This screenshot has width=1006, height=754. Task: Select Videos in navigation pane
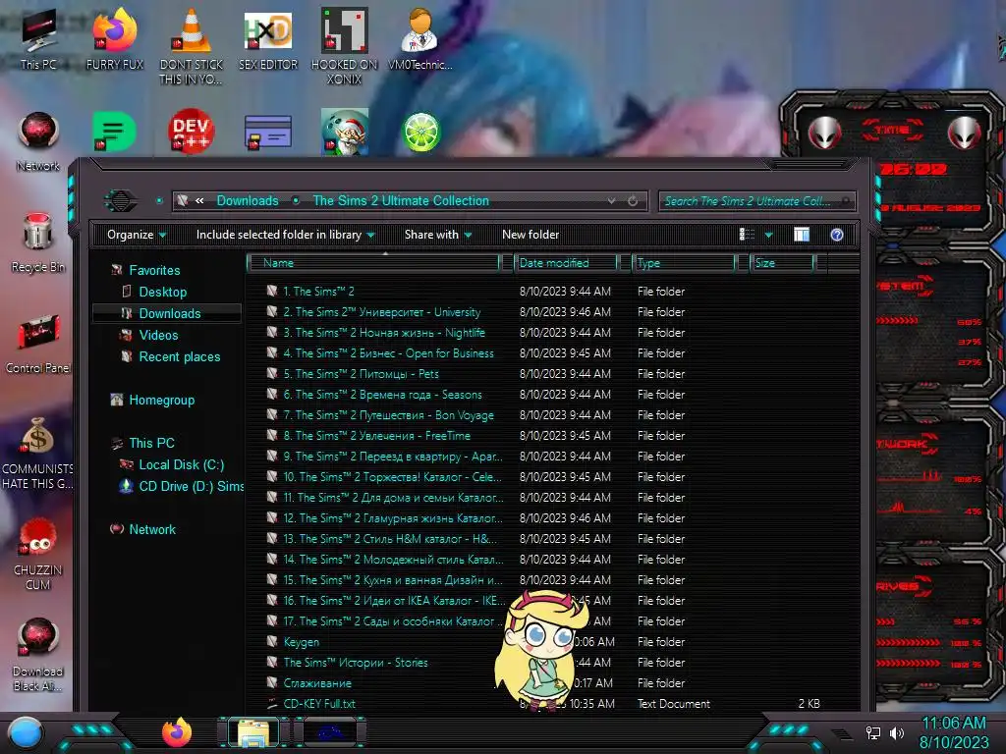(158, 336)
